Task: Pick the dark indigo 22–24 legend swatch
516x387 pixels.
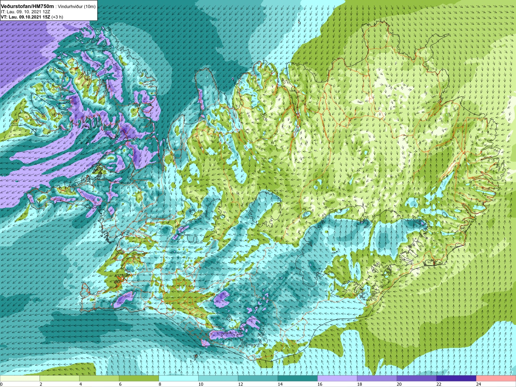Action: pyautogui.click(x=456, y=379)
